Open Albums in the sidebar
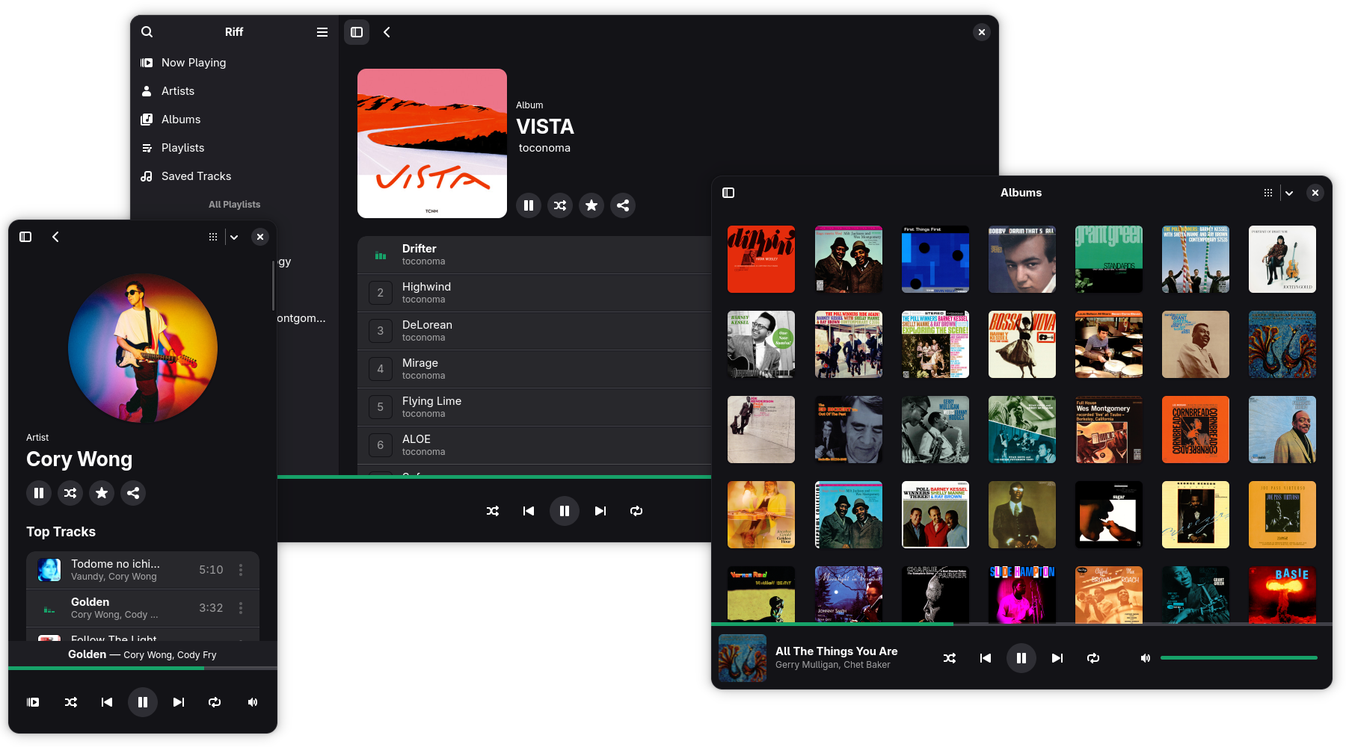This screenshot has height=747, width=1346. (234, 120)
